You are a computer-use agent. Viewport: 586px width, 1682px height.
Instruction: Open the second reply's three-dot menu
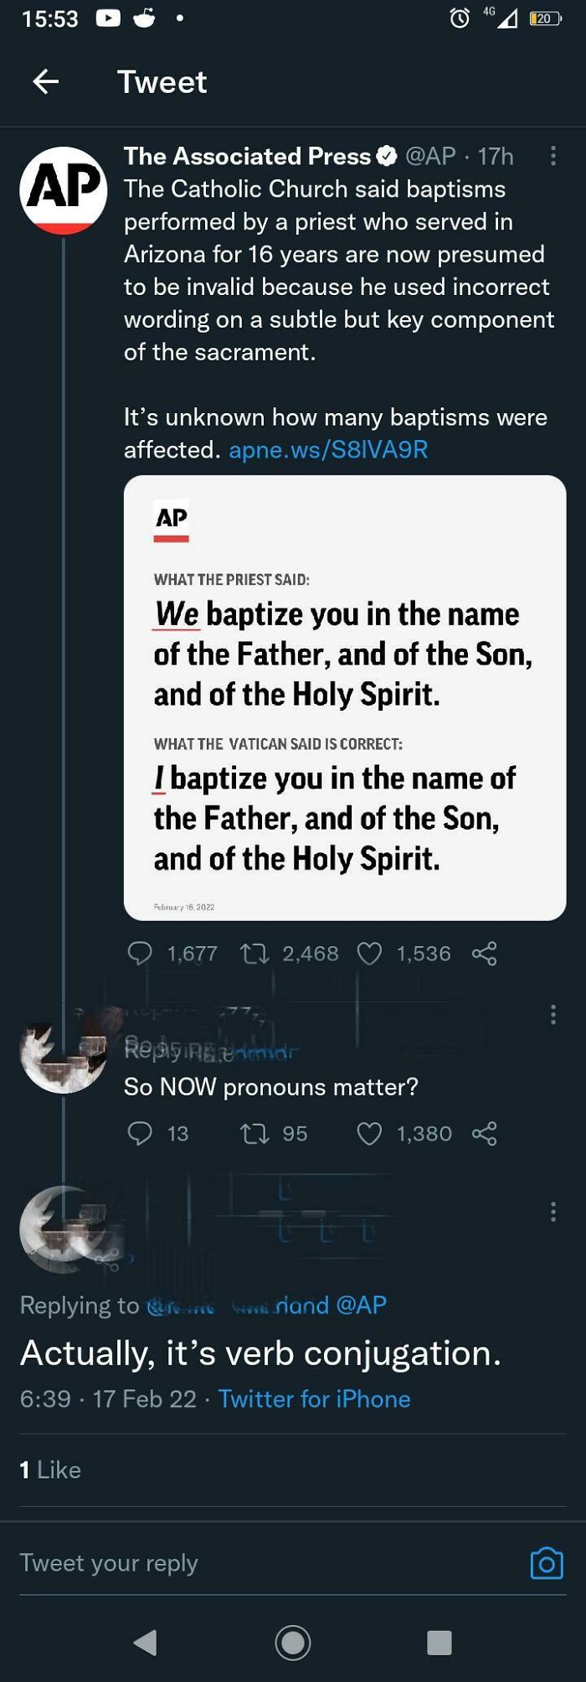553,1211
